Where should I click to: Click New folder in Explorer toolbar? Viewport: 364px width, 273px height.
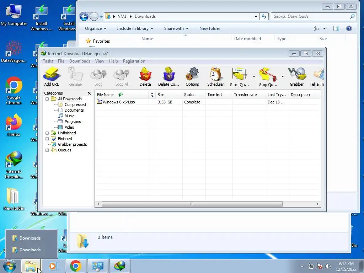pos(210,28)
